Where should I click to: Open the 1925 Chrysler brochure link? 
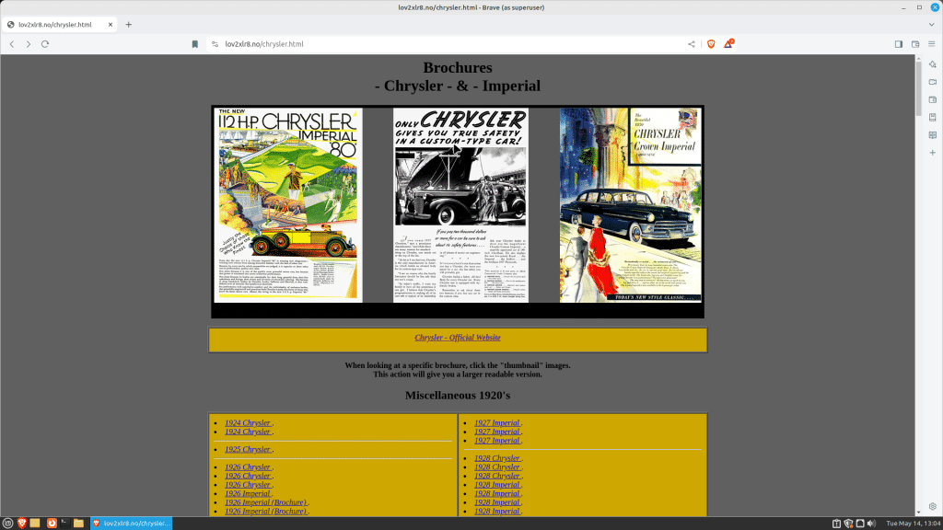tap(247, 449)
